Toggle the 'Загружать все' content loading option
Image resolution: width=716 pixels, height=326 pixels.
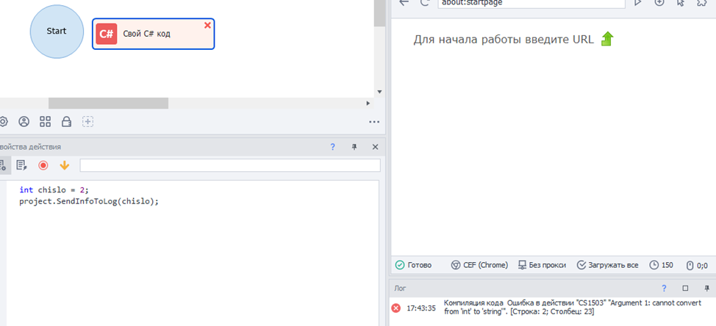click(607, 265)
